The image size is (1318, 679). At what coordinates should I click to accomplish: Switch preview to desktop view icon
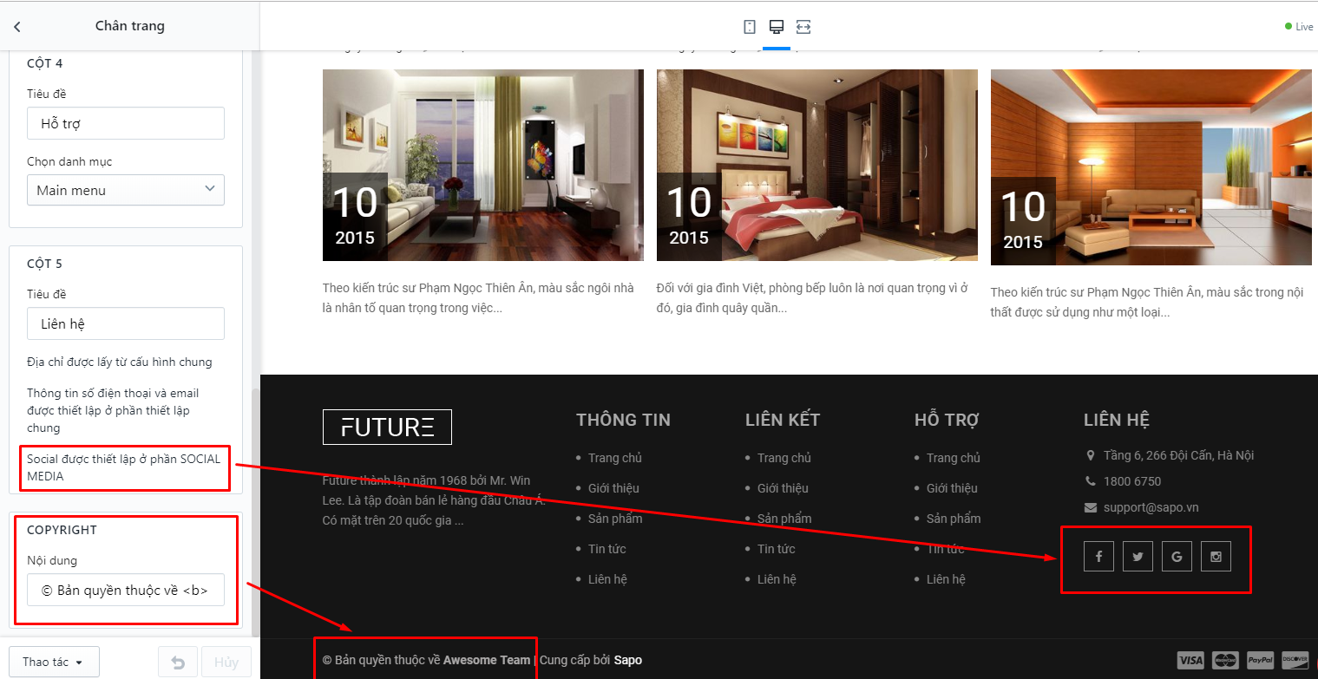(777, 27)
